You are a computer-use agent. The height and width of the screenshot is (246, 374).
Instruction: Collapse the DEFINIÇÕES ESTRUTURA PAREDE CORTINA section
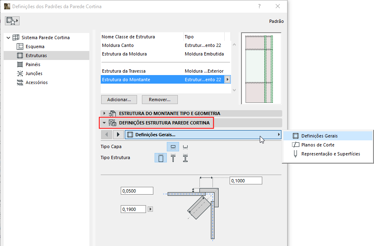click(x=104, y=122)
